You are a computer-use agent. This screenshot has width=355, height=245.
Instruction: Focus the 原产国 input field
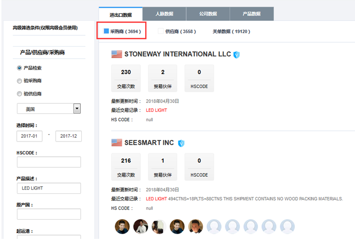click(49, 214)
